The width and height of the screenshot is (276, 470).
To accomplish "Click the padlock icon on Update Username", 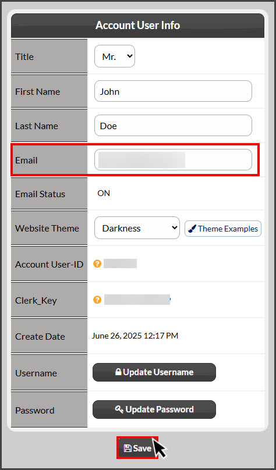I will (118, 372).
